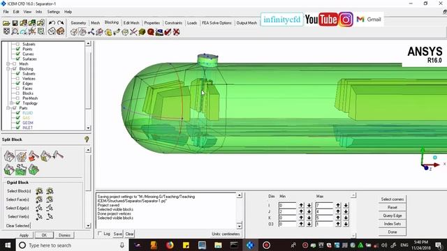This screenshot has width=447, height=251.
Task: Click add icon next to Select Vert(s)
Action: click(39, 217)
